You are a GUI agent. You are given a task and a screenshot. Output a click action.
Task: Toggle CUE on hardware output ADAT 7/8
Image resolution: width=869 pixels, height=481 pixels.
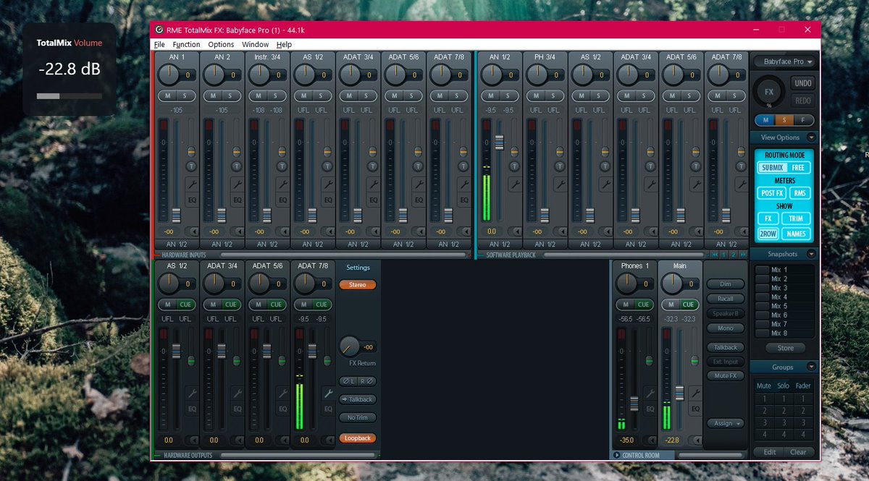pos(321,305)
